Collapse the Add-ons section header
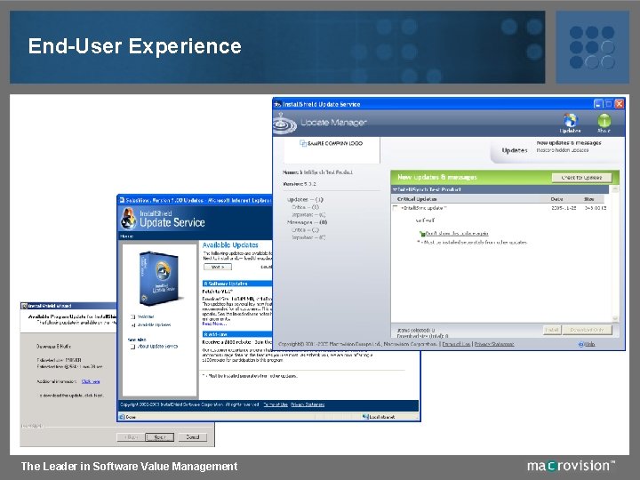This screenshot has width=640, height=480. 205,334
